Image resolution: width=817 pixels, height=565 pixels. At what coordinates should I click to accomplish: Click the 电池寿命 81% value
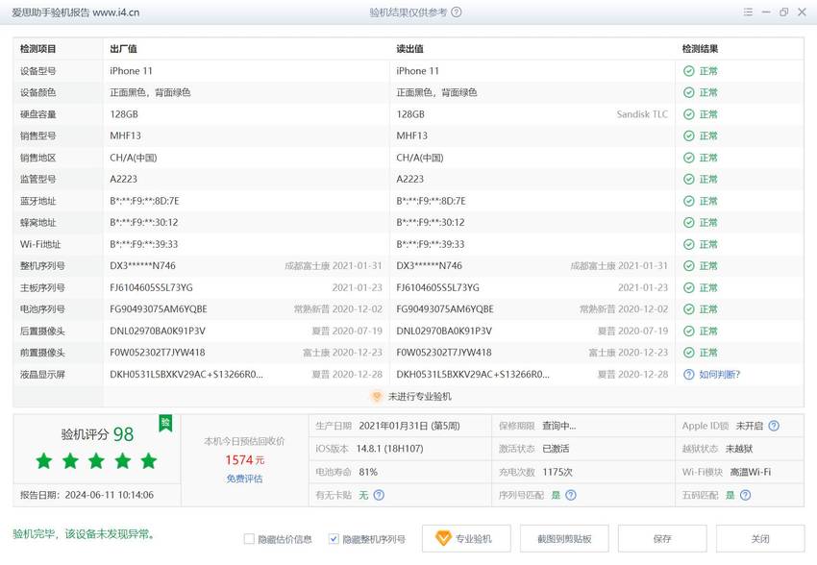(368, 472)
